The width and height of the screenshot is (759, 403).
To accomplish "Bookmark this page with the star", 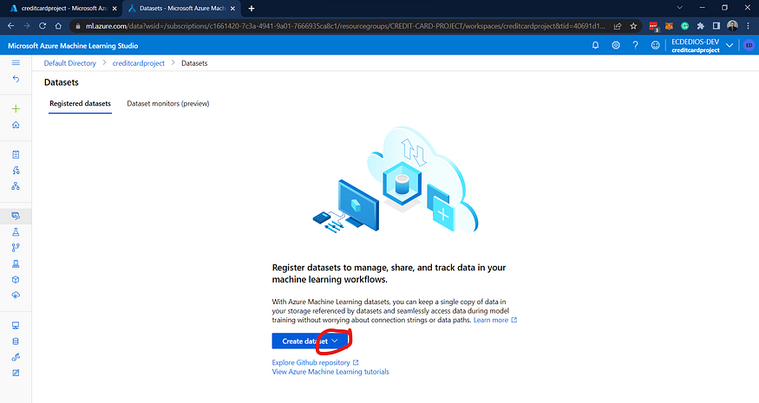I will click(633, 26).
